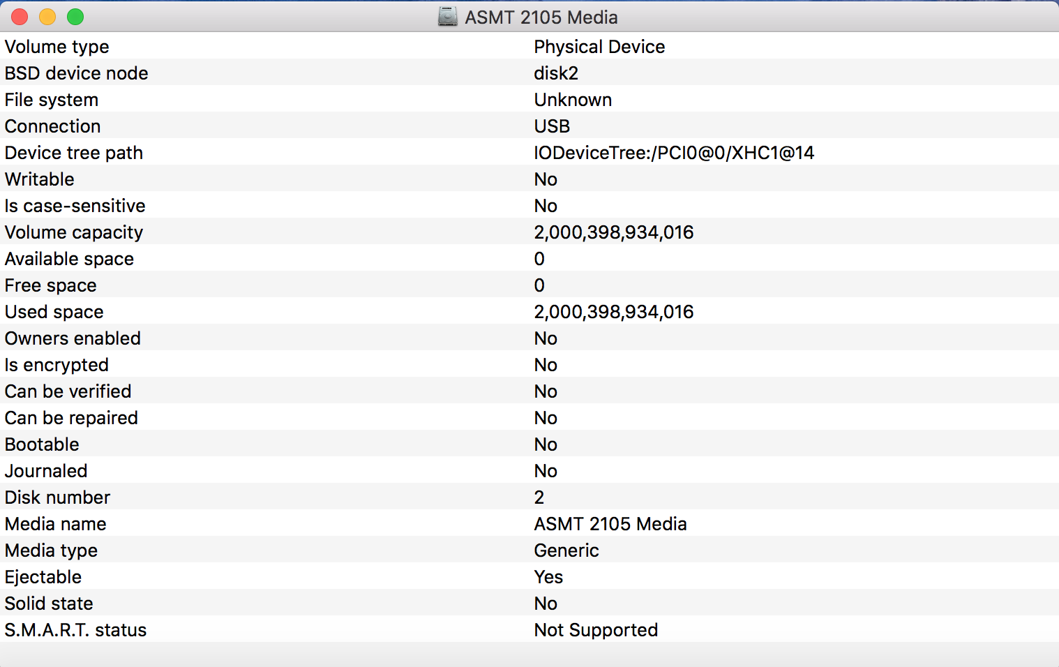Image resolution: width=1059 pixels, height=667 pixels.
Task: Click the "Is encrypted" label
Action: pos(57,365)
